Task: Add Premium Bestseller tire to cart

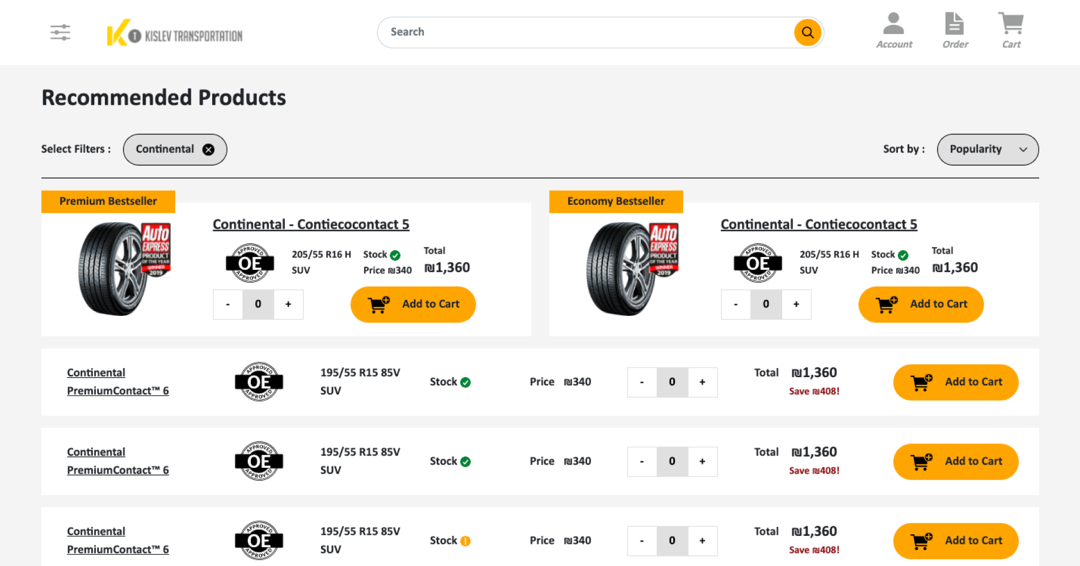Action: point(413,305)
